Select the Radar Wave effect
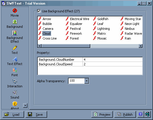Image resolution: width=153 pixels, height=120 pixels. pyautogui.click(x=133, y=34)
